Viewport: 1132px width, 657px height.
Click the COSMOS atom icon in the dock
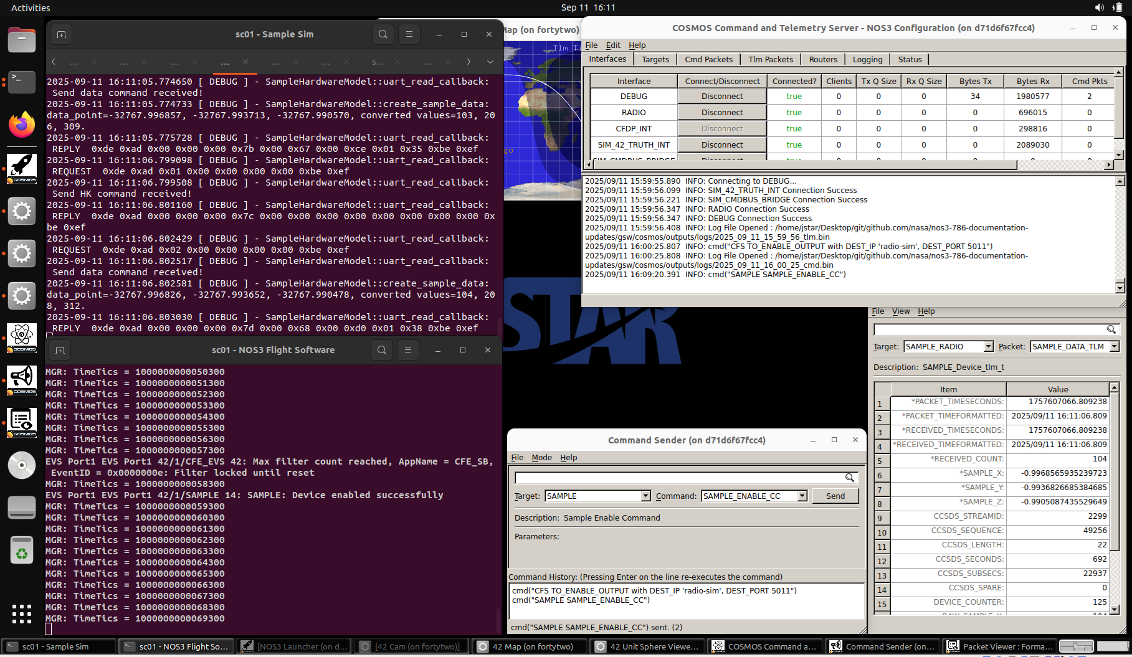[x=22, y=338]
